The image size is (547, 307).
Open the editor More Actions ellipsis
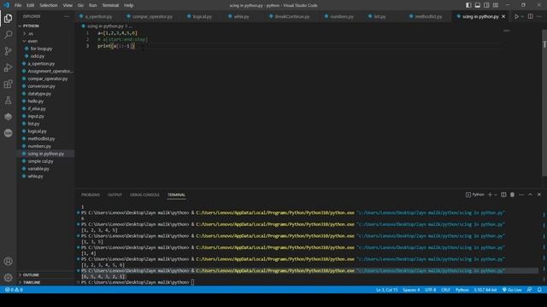(x=539, y=16)
